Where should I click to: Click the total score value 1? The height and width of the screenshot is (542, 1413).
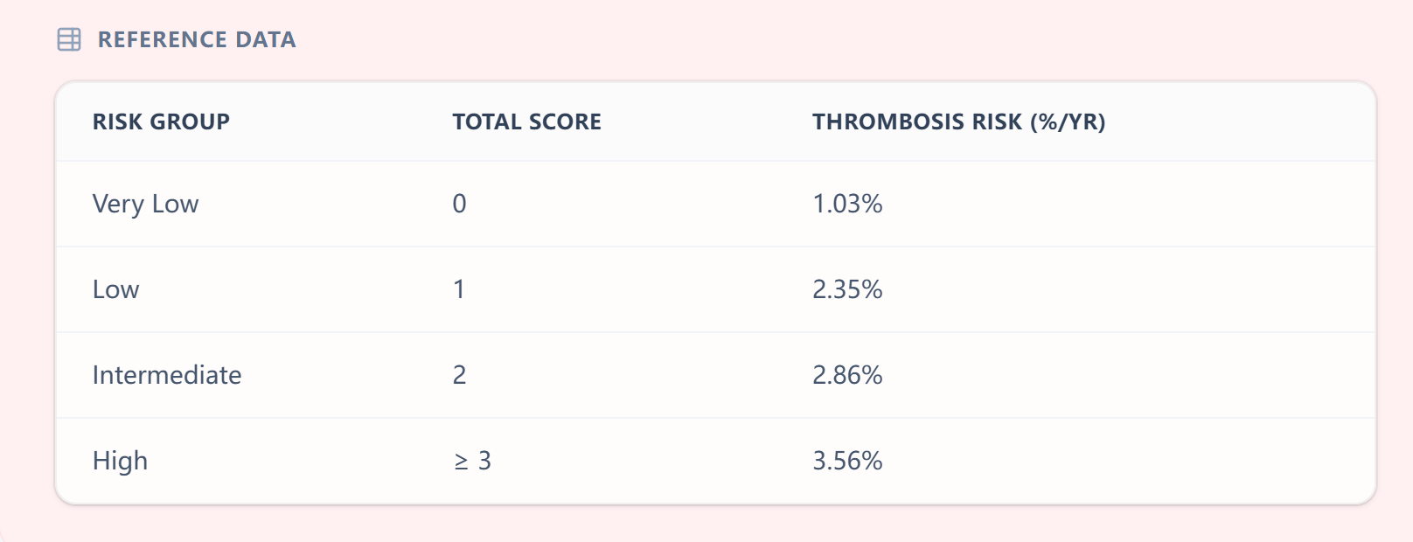[x=459, y=289]
